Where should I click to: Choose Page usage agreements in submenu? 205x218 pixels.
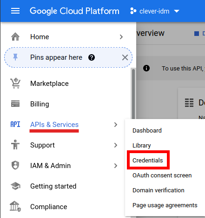(x=165, y=205)
